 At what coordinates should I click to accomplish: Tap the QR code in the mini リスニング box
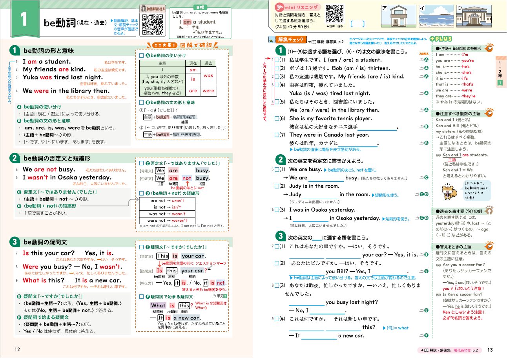coord(335,14)
